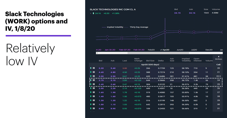
Task: Select the Jun20 expiration tab
Action: (180, 50)
